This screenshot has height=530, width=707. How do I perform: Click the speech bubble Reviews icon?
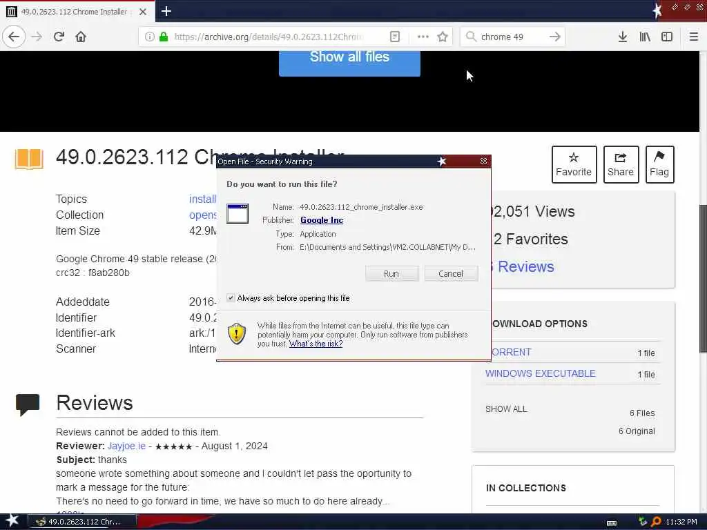[x=28, y=404]
